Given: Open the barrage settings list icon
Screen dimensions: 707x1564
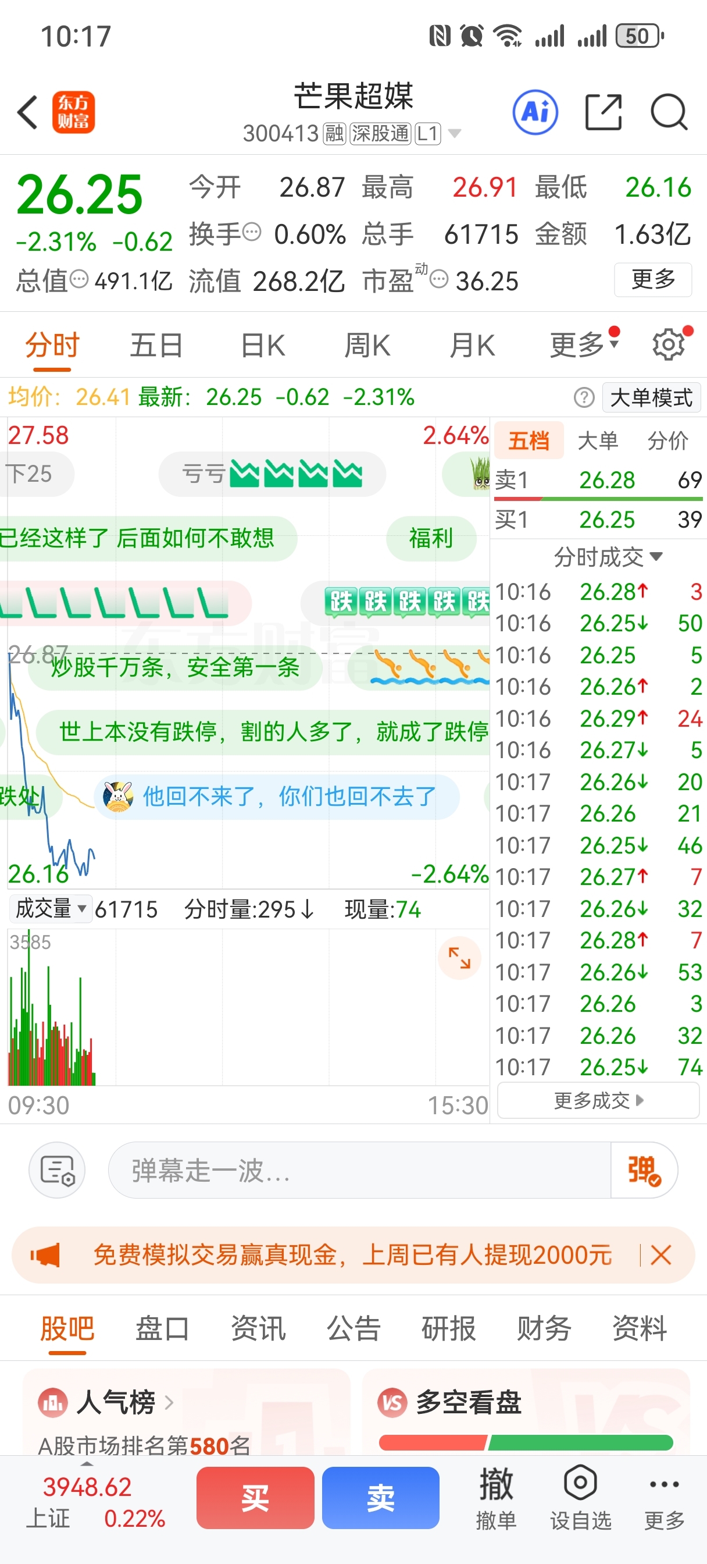Looking at the screenshot, I should click(57, 1170).
